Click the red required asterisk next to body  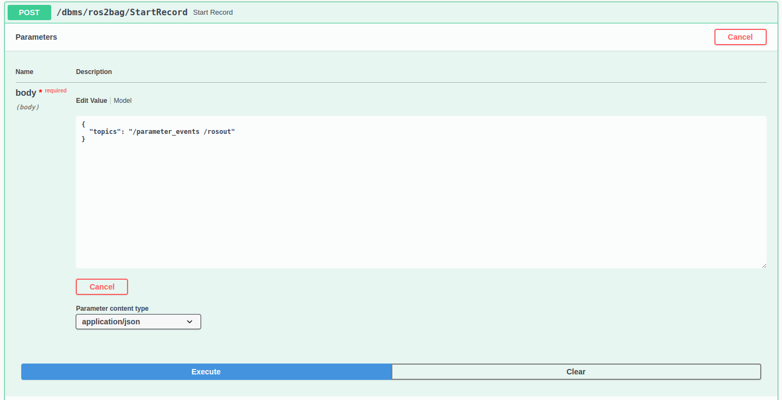click(x=41, y=90)
